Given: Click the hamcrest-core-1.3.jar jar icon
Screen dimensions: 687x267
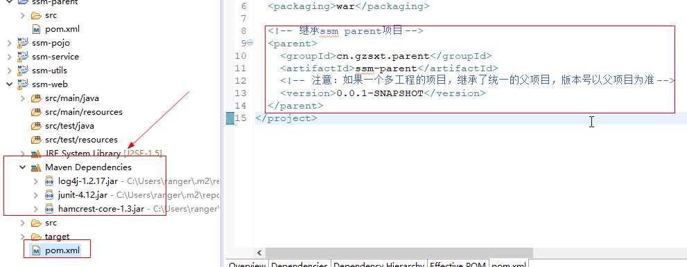Looking at the screenshot, I should (49, 209).
